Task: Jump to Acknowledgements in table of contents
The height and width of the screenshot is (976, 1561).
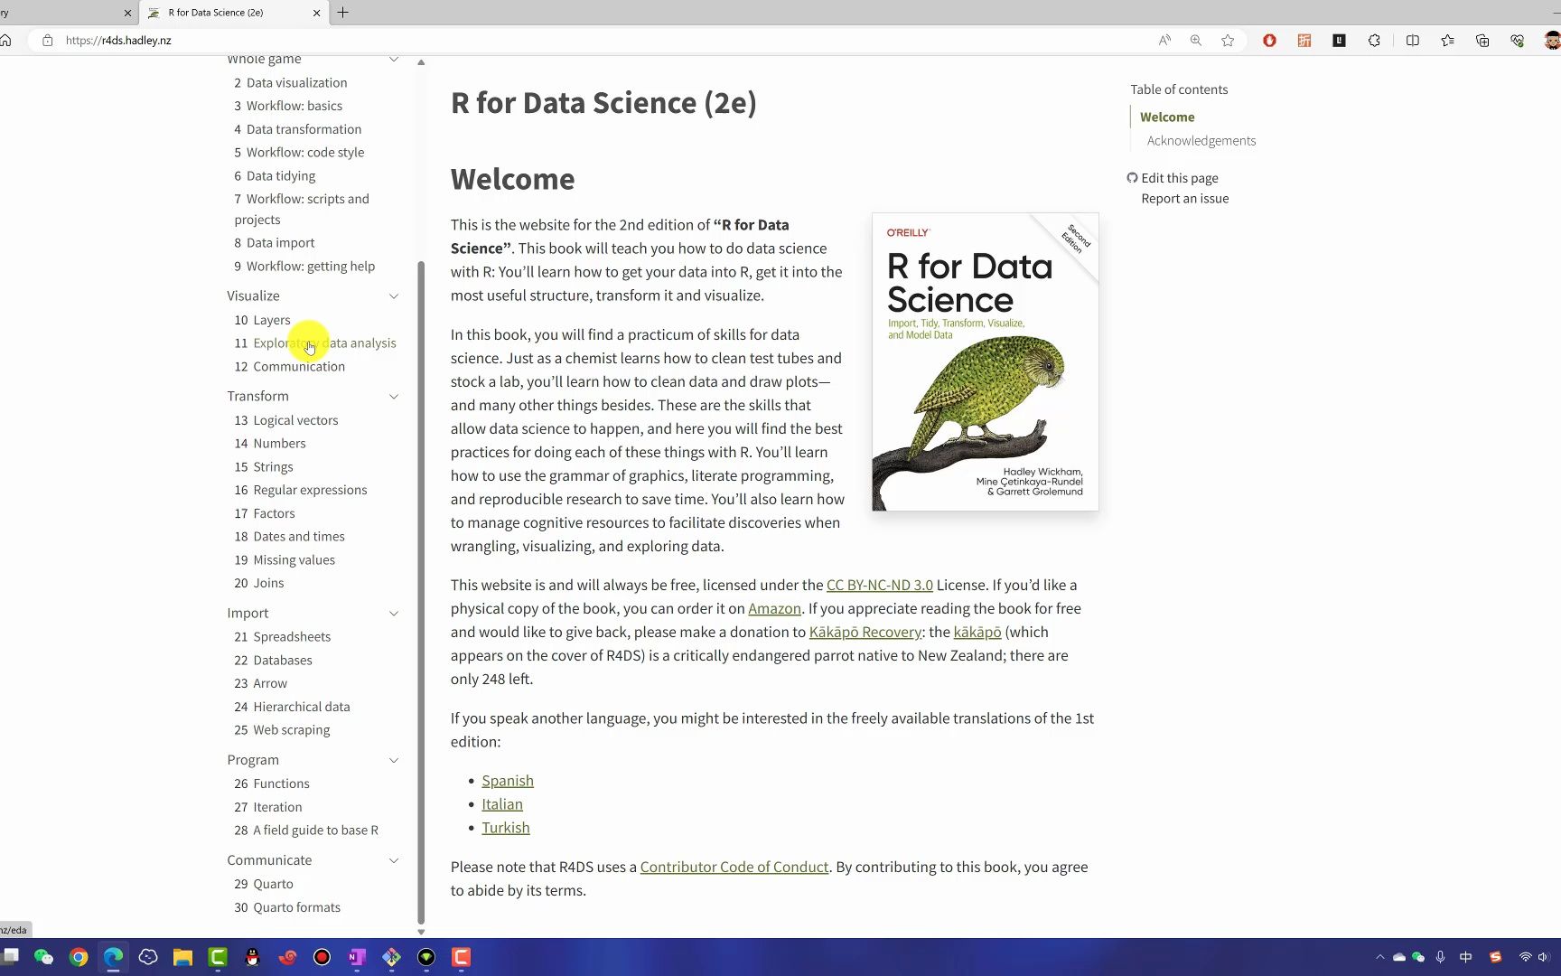Action: (1201, 141)
